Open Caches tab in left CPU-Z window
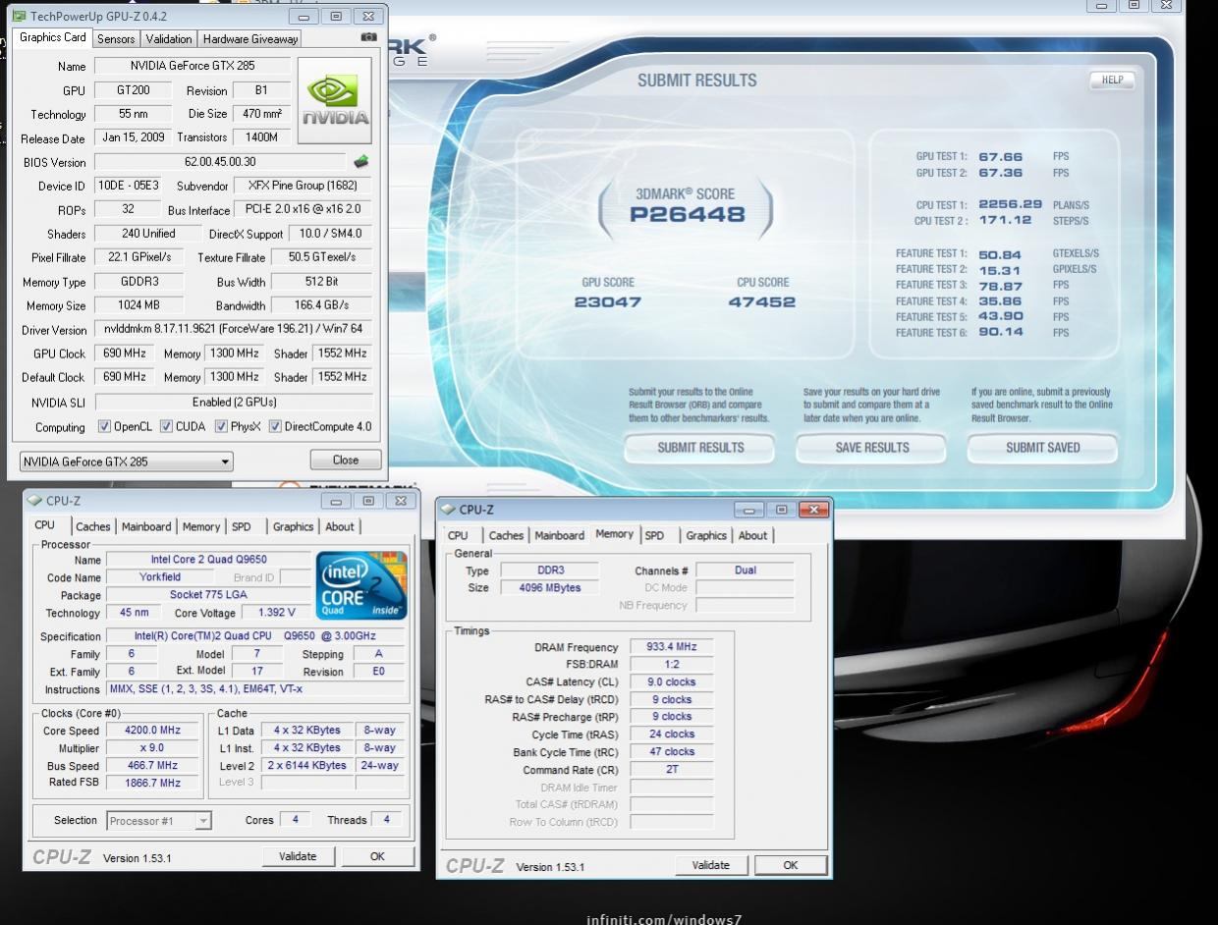The width and height of the screenshot is (1218, 925). click(x=93, y=527)
